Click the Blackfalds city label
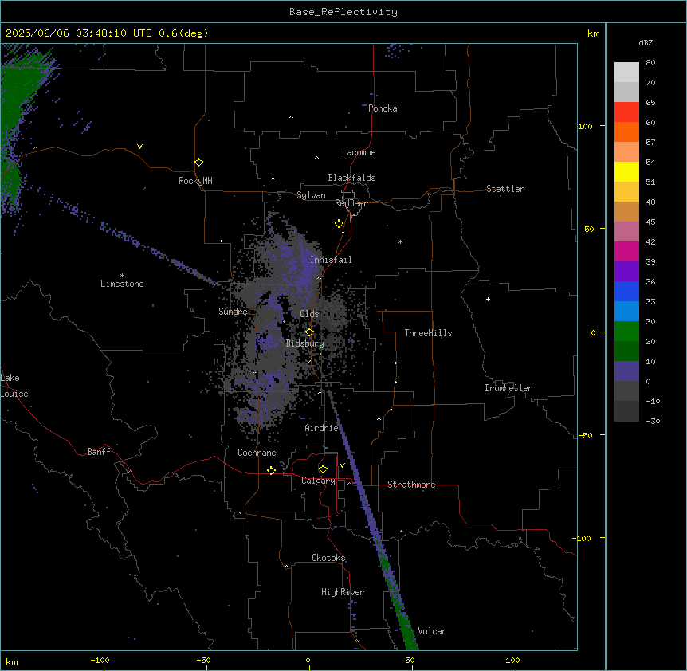The height and width of the screenshot is (671, 687). tap(351, 178)
